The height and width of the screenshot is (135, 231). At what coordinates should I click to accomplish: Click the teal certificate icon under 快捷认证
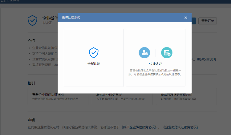167,53
